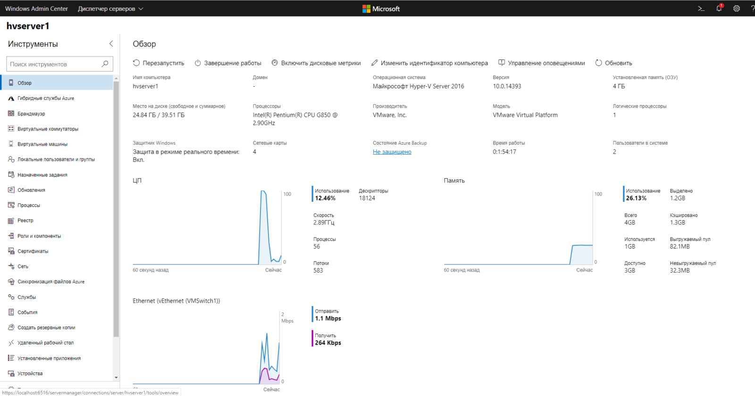Viewport: 755px width, 396px height.
Task: Click the Гибридные службы Azure icon
Action: tap(11, 98)
